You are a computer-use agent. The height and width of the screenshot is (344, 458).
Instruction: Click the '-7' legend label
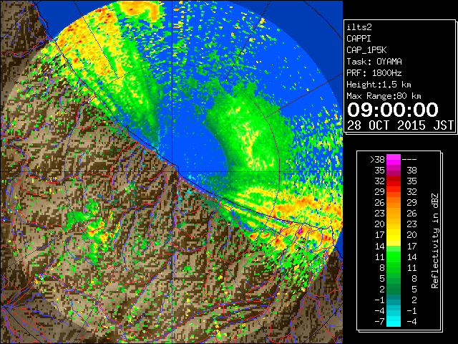[379, 322]
